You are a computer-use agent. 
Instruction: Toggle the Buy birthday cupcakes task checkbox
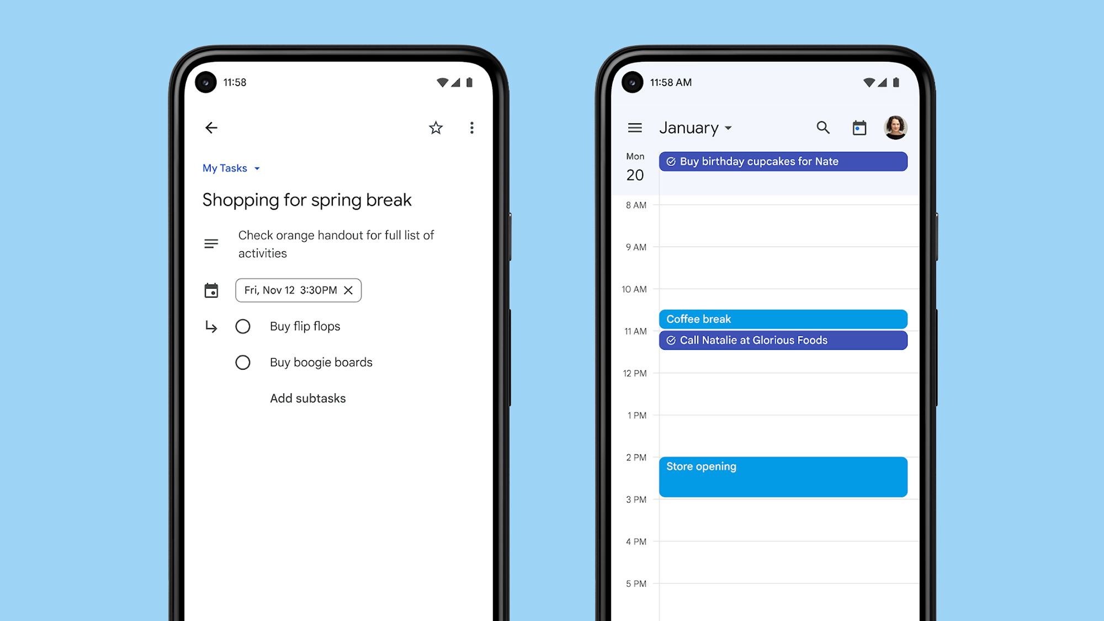coord(670,162)
